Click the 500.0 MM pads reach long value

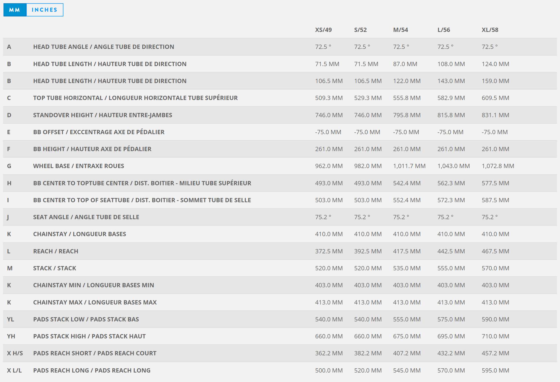(329, 370)
